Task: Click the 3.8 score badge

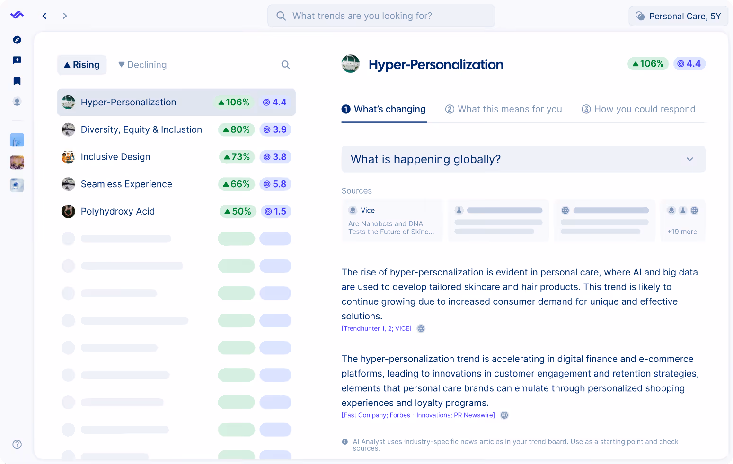Action: [275, 157]
